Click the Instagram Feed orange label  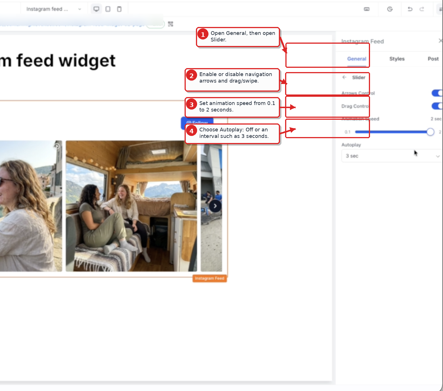pyautogui.click(x=210, y=278)
